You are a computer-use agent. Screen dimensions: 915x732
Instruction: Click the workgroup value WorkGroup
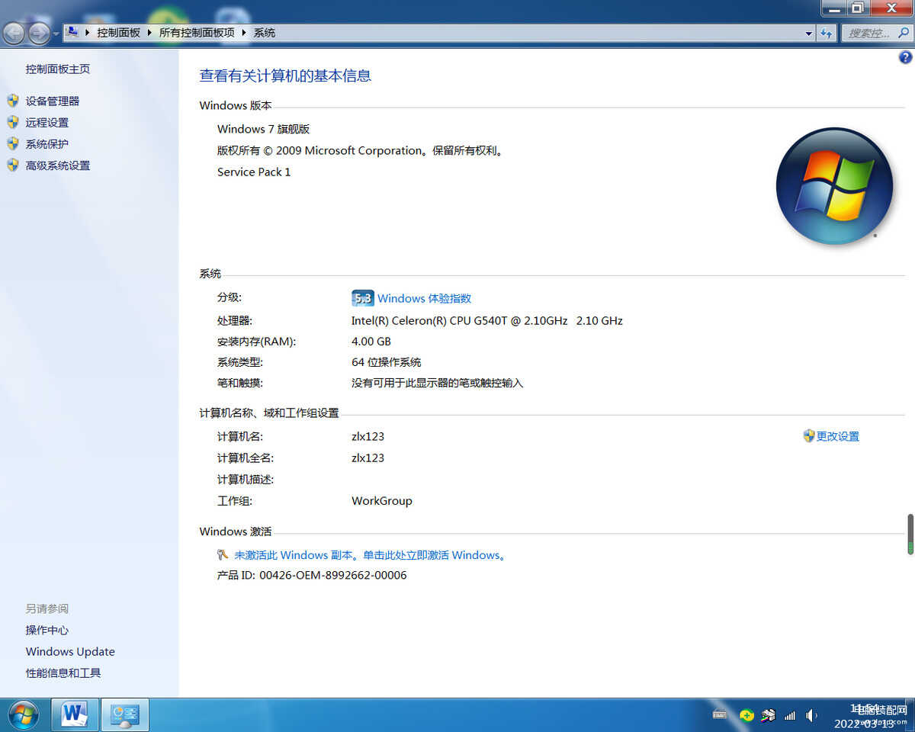pyautogui.click(x=382, y=500)
